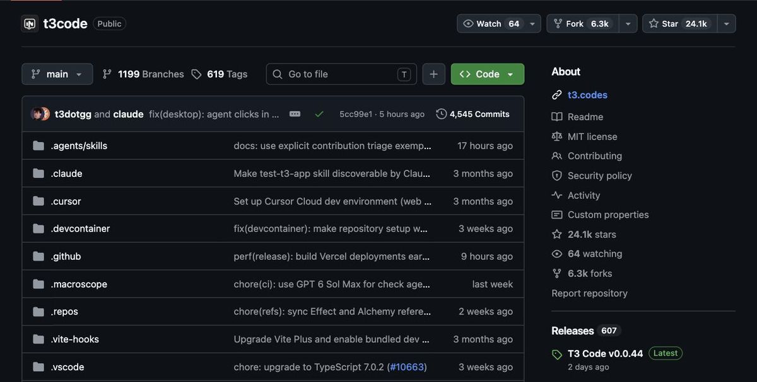Open the .github folder
Viewport: 757px width, 382px height.
[66, 257]
